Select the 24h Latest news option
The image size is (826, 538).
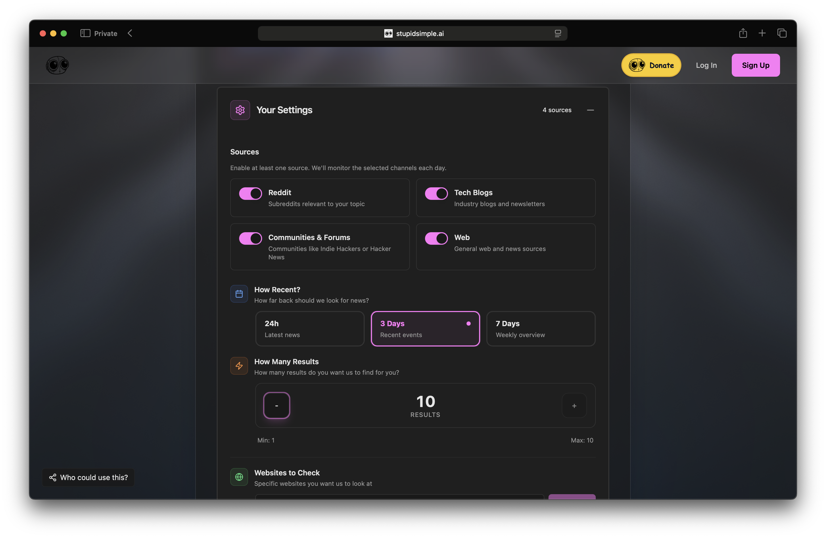point(310,328)
